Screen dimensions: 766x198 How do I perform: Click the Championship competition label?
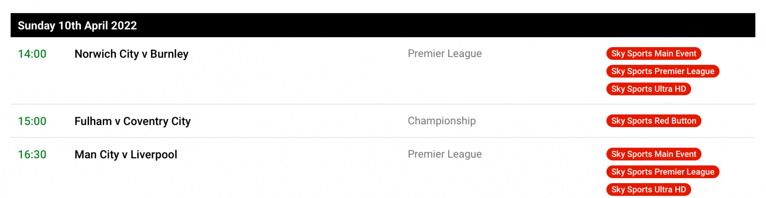pos(442,121)
